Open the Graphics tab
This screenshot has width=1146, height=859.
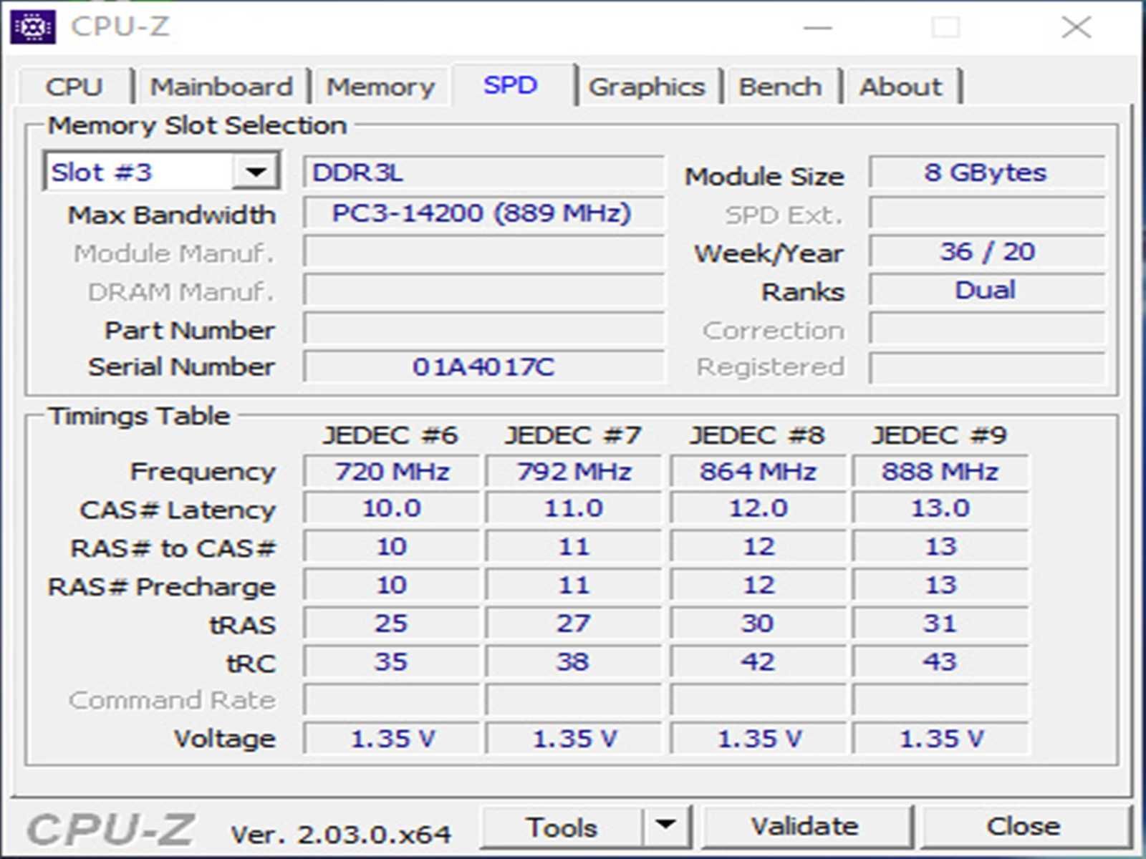647,87
